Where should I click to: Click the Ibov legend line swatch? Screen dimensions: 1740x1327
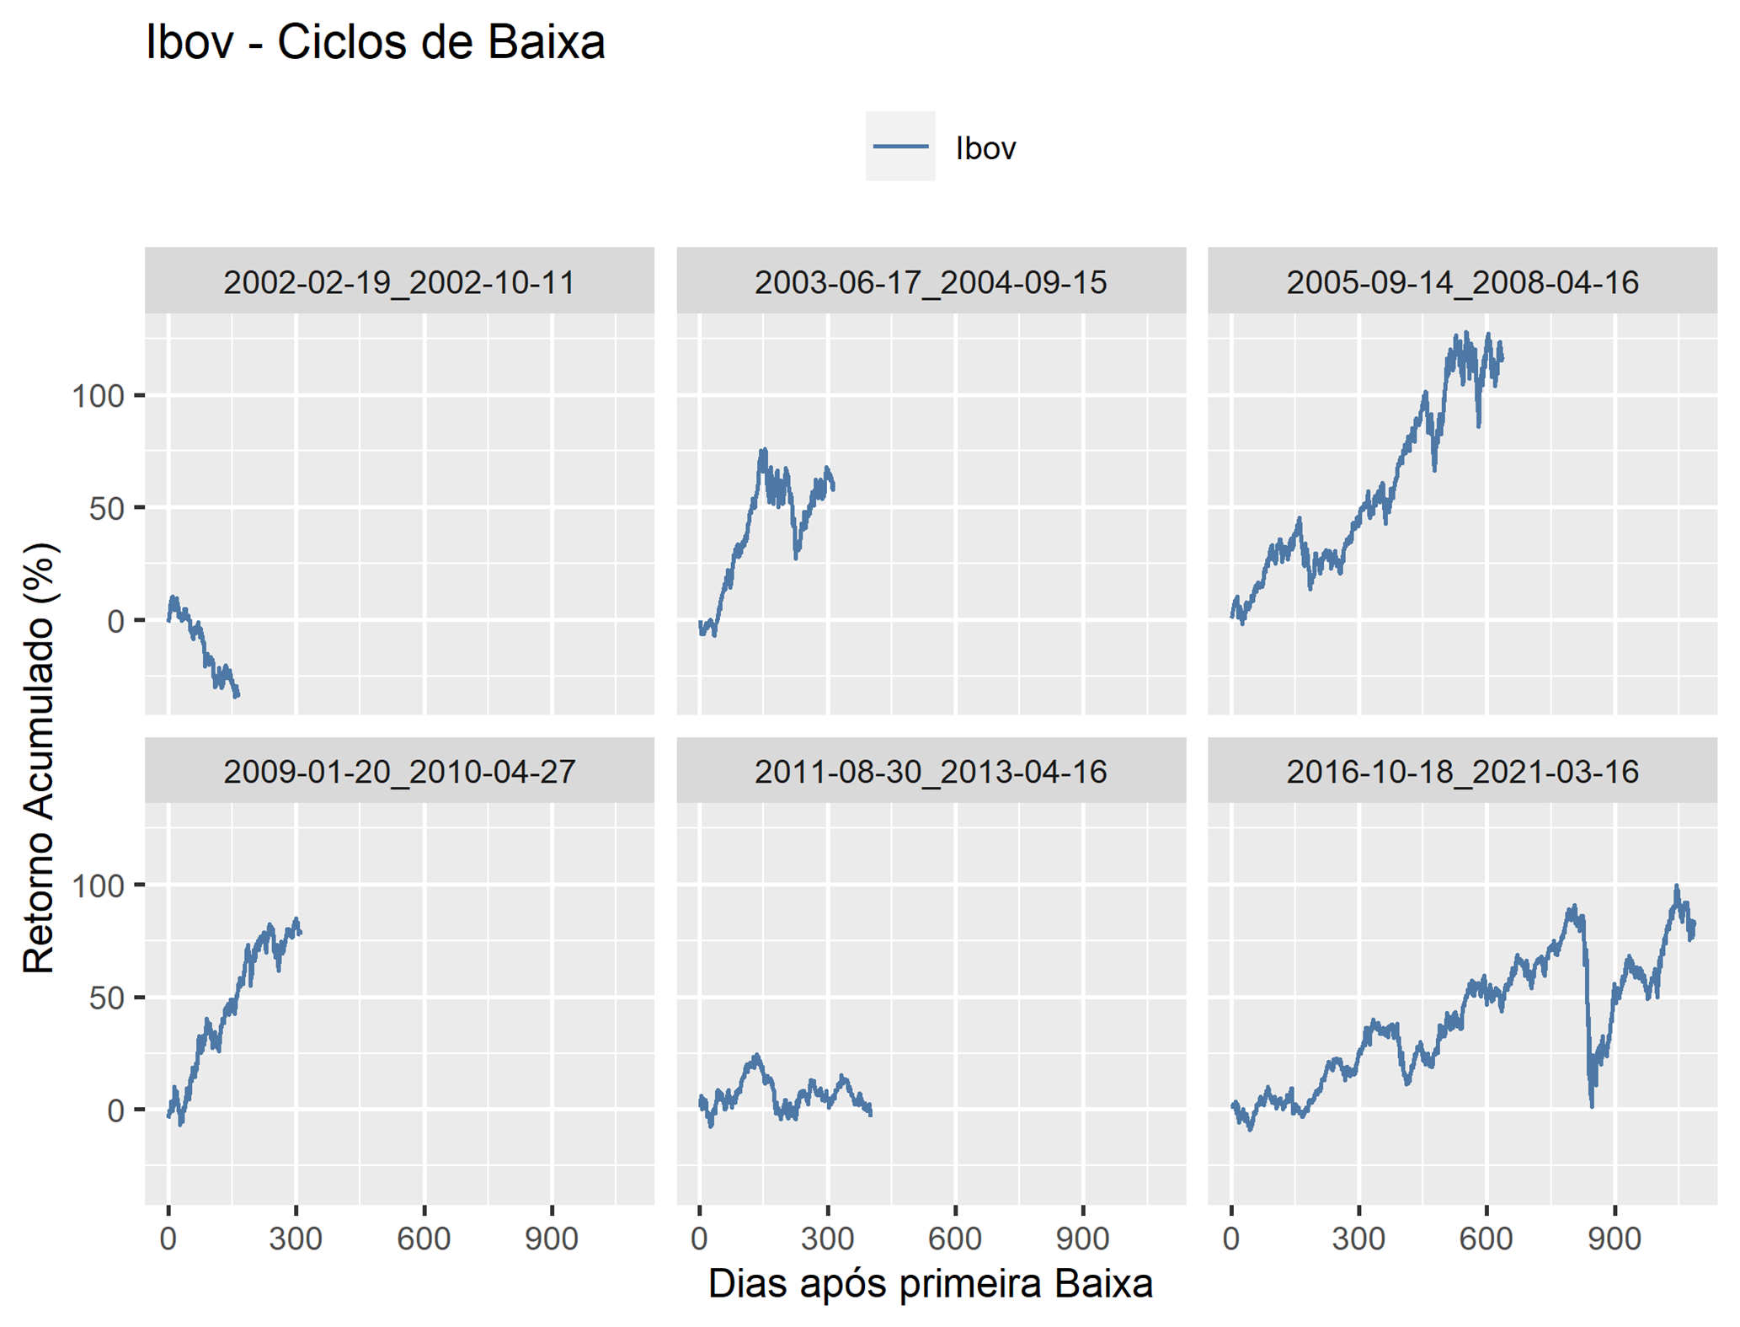(899, 146)
